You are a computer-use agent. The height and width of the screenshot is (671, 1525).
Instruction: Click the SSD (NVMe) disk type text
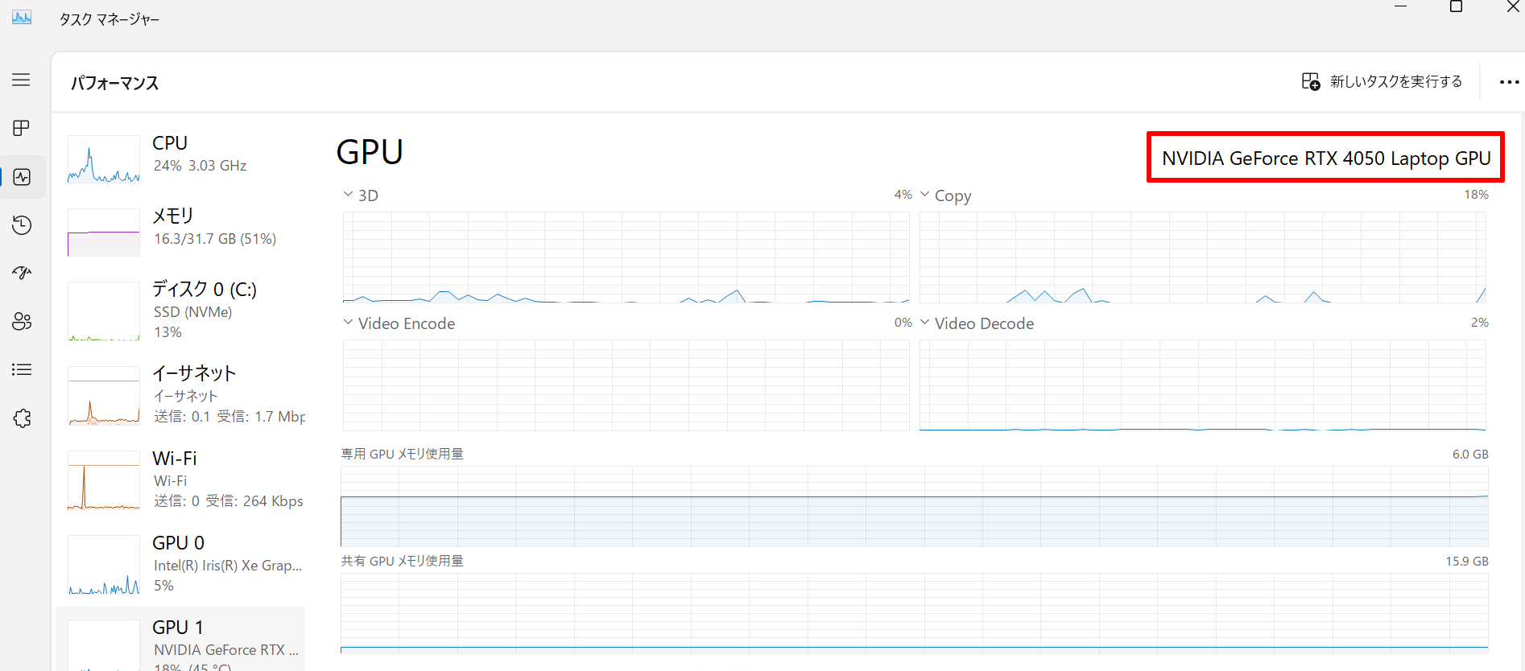pos(192,312)
